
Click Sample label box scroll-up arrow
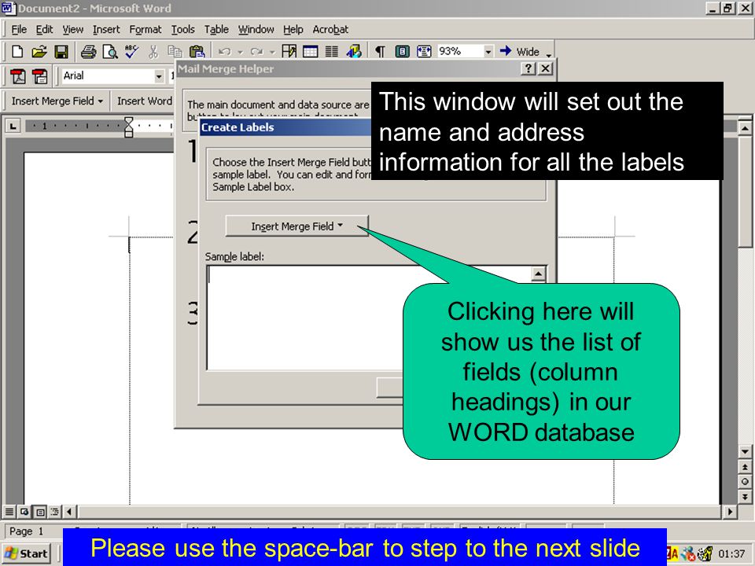pyautogui.click(x=538, y=274)
